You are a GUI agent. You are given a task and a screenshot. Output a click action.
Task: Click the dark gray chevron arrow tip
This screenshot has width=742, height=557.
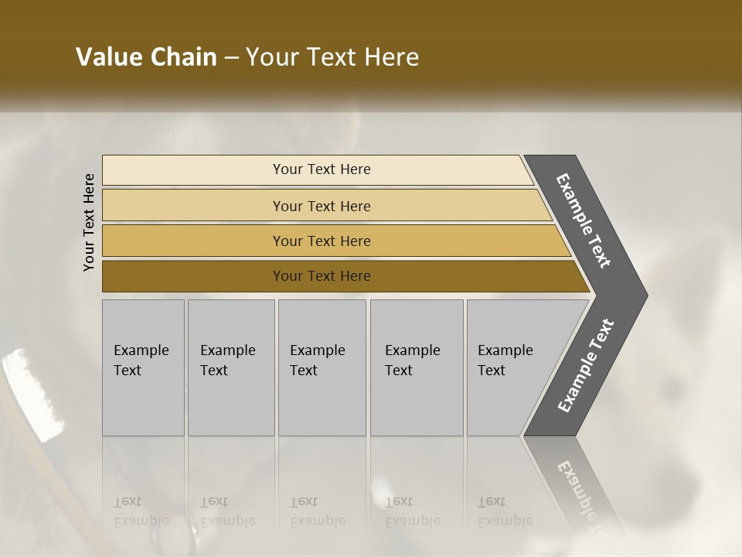(635, 295)
